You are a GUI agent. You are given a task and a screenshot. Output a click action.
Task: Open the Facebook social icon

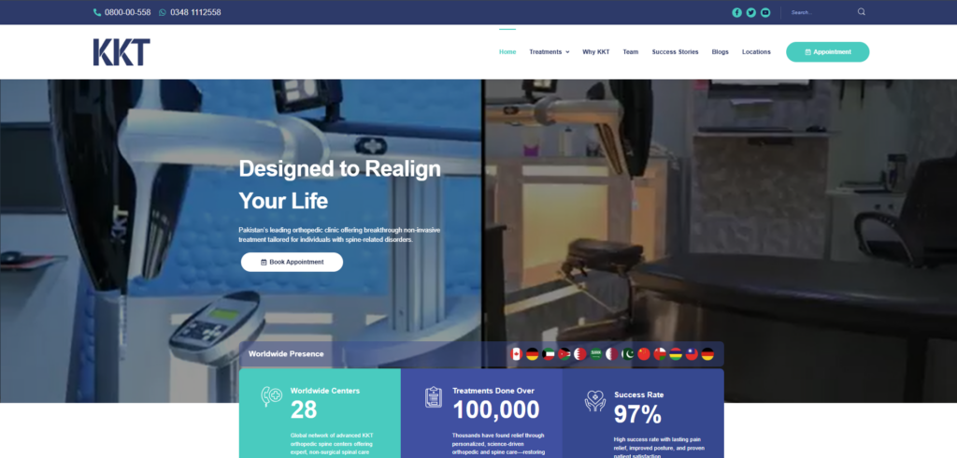pyautogui.click(x=736, y=12)
